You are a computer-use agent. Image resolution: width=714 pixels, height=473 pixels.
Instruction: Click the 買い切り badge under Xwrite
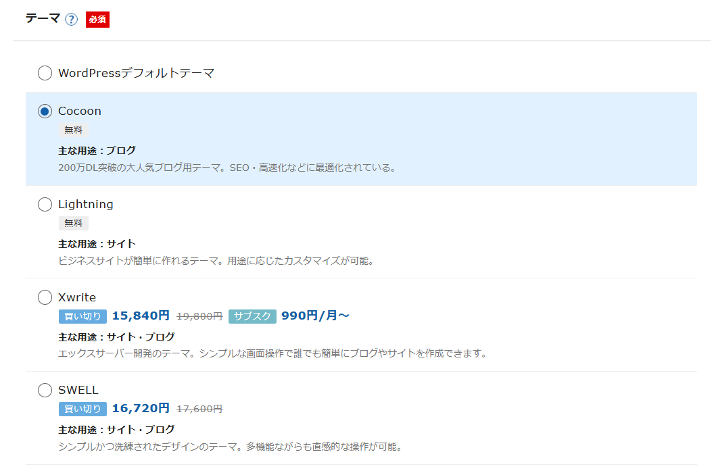82,316
